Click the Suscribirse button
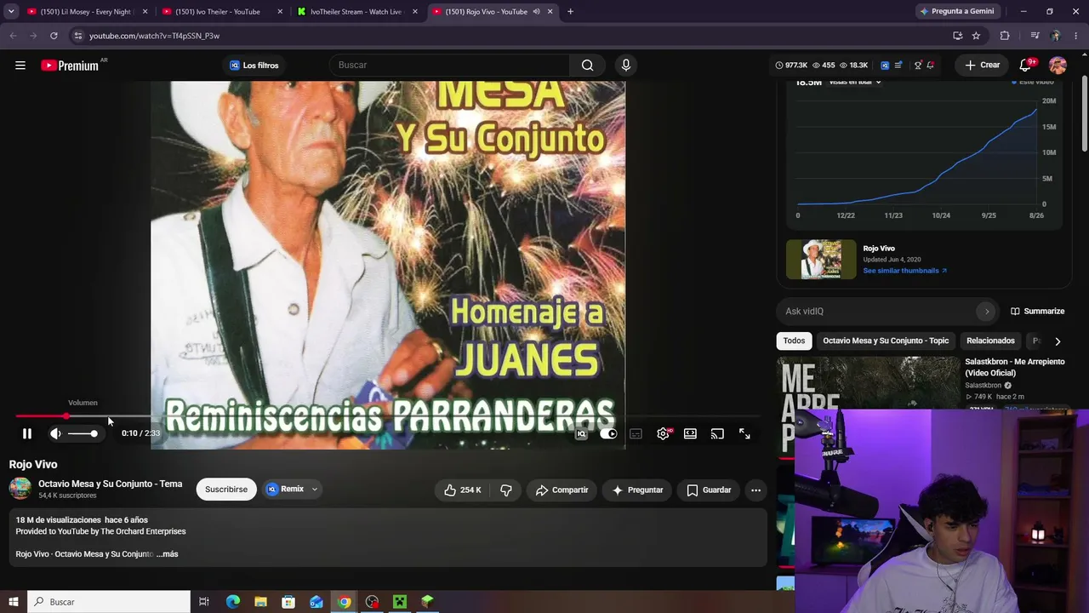This screenshot has height=613, width=1089. tap(226, 490)
